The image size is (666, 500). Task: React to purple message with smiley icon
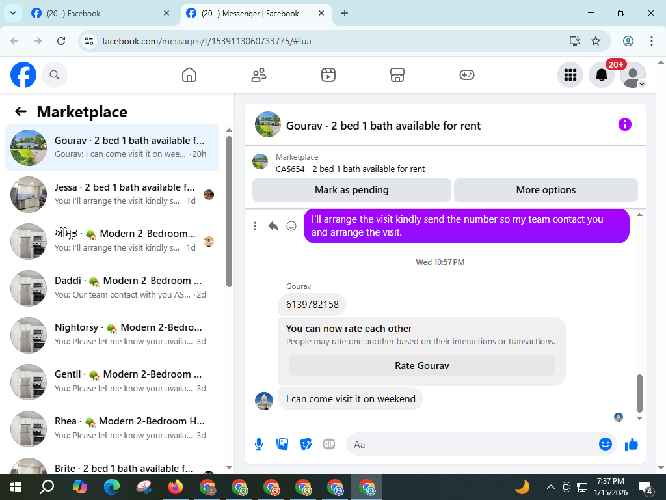point(291,226)
